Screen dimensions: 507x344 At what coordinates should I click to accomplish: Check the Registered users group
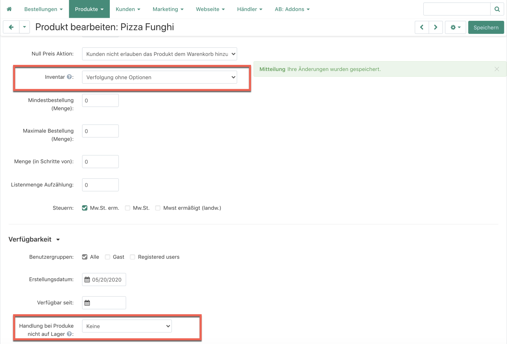(x=132, y=257)
